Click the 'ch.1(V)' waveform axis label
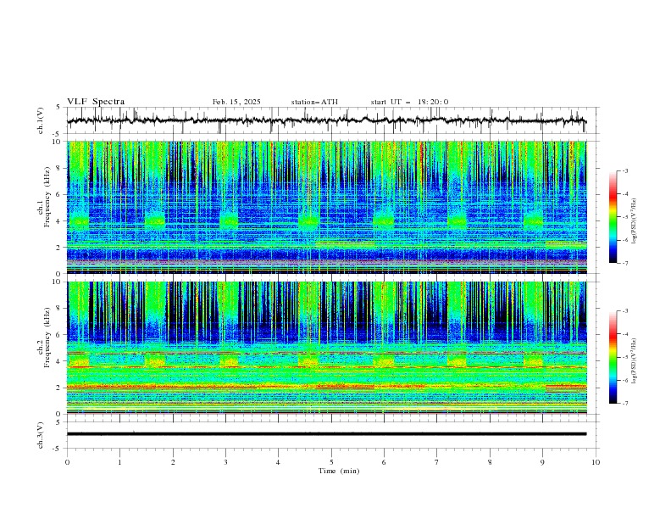Screen dimensions: 671x519 (x=41, y=120)
